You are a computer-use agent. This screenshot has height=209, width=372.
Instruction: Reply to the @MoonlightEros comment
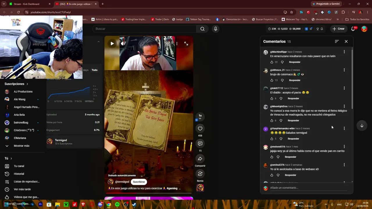tap(293, 120)
